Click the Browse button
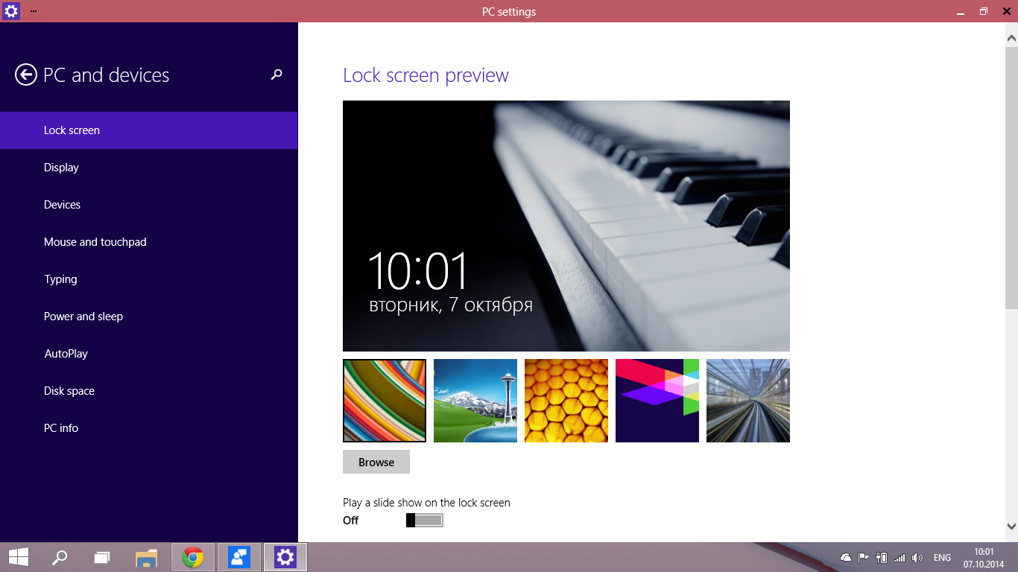 pos(376,462)
